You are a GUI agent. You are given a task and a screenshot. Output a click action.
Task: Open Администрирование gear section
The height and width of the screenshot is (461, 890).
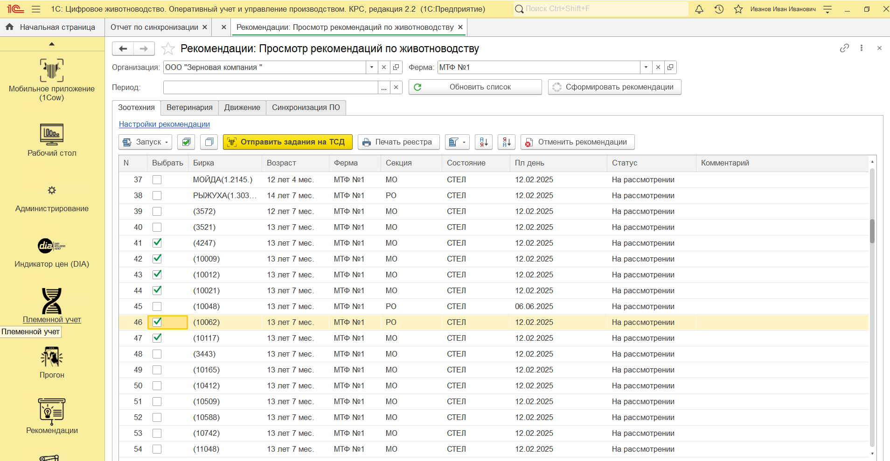(x=52, y=199)
